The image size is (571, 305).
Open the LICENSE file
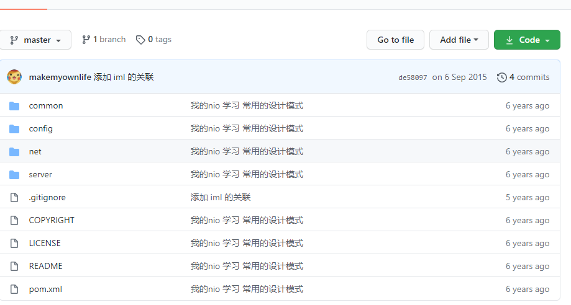coord(45,244)
